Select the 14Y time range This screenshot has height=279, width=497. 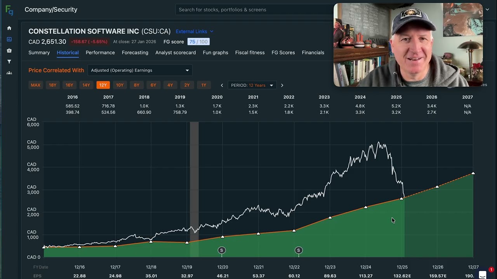point(86,85)
